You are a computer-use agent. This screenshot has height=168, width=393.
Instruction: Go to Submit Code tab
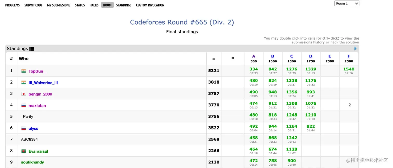[33, 5]
